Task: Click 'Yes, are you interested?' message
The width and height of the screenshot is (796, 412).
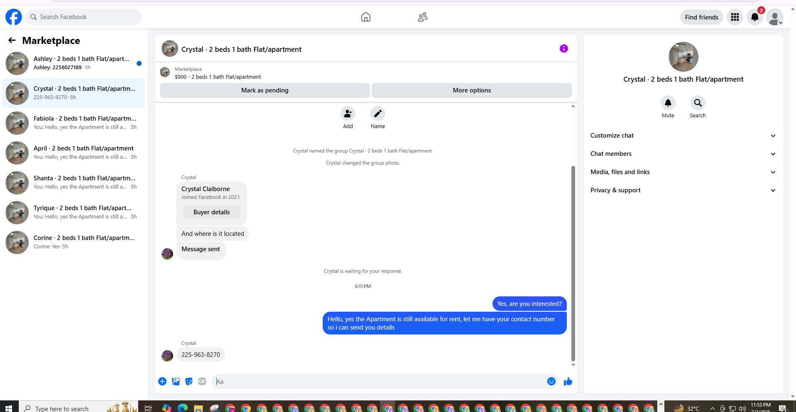Action: pyautogui.click(x=529, y=304)
